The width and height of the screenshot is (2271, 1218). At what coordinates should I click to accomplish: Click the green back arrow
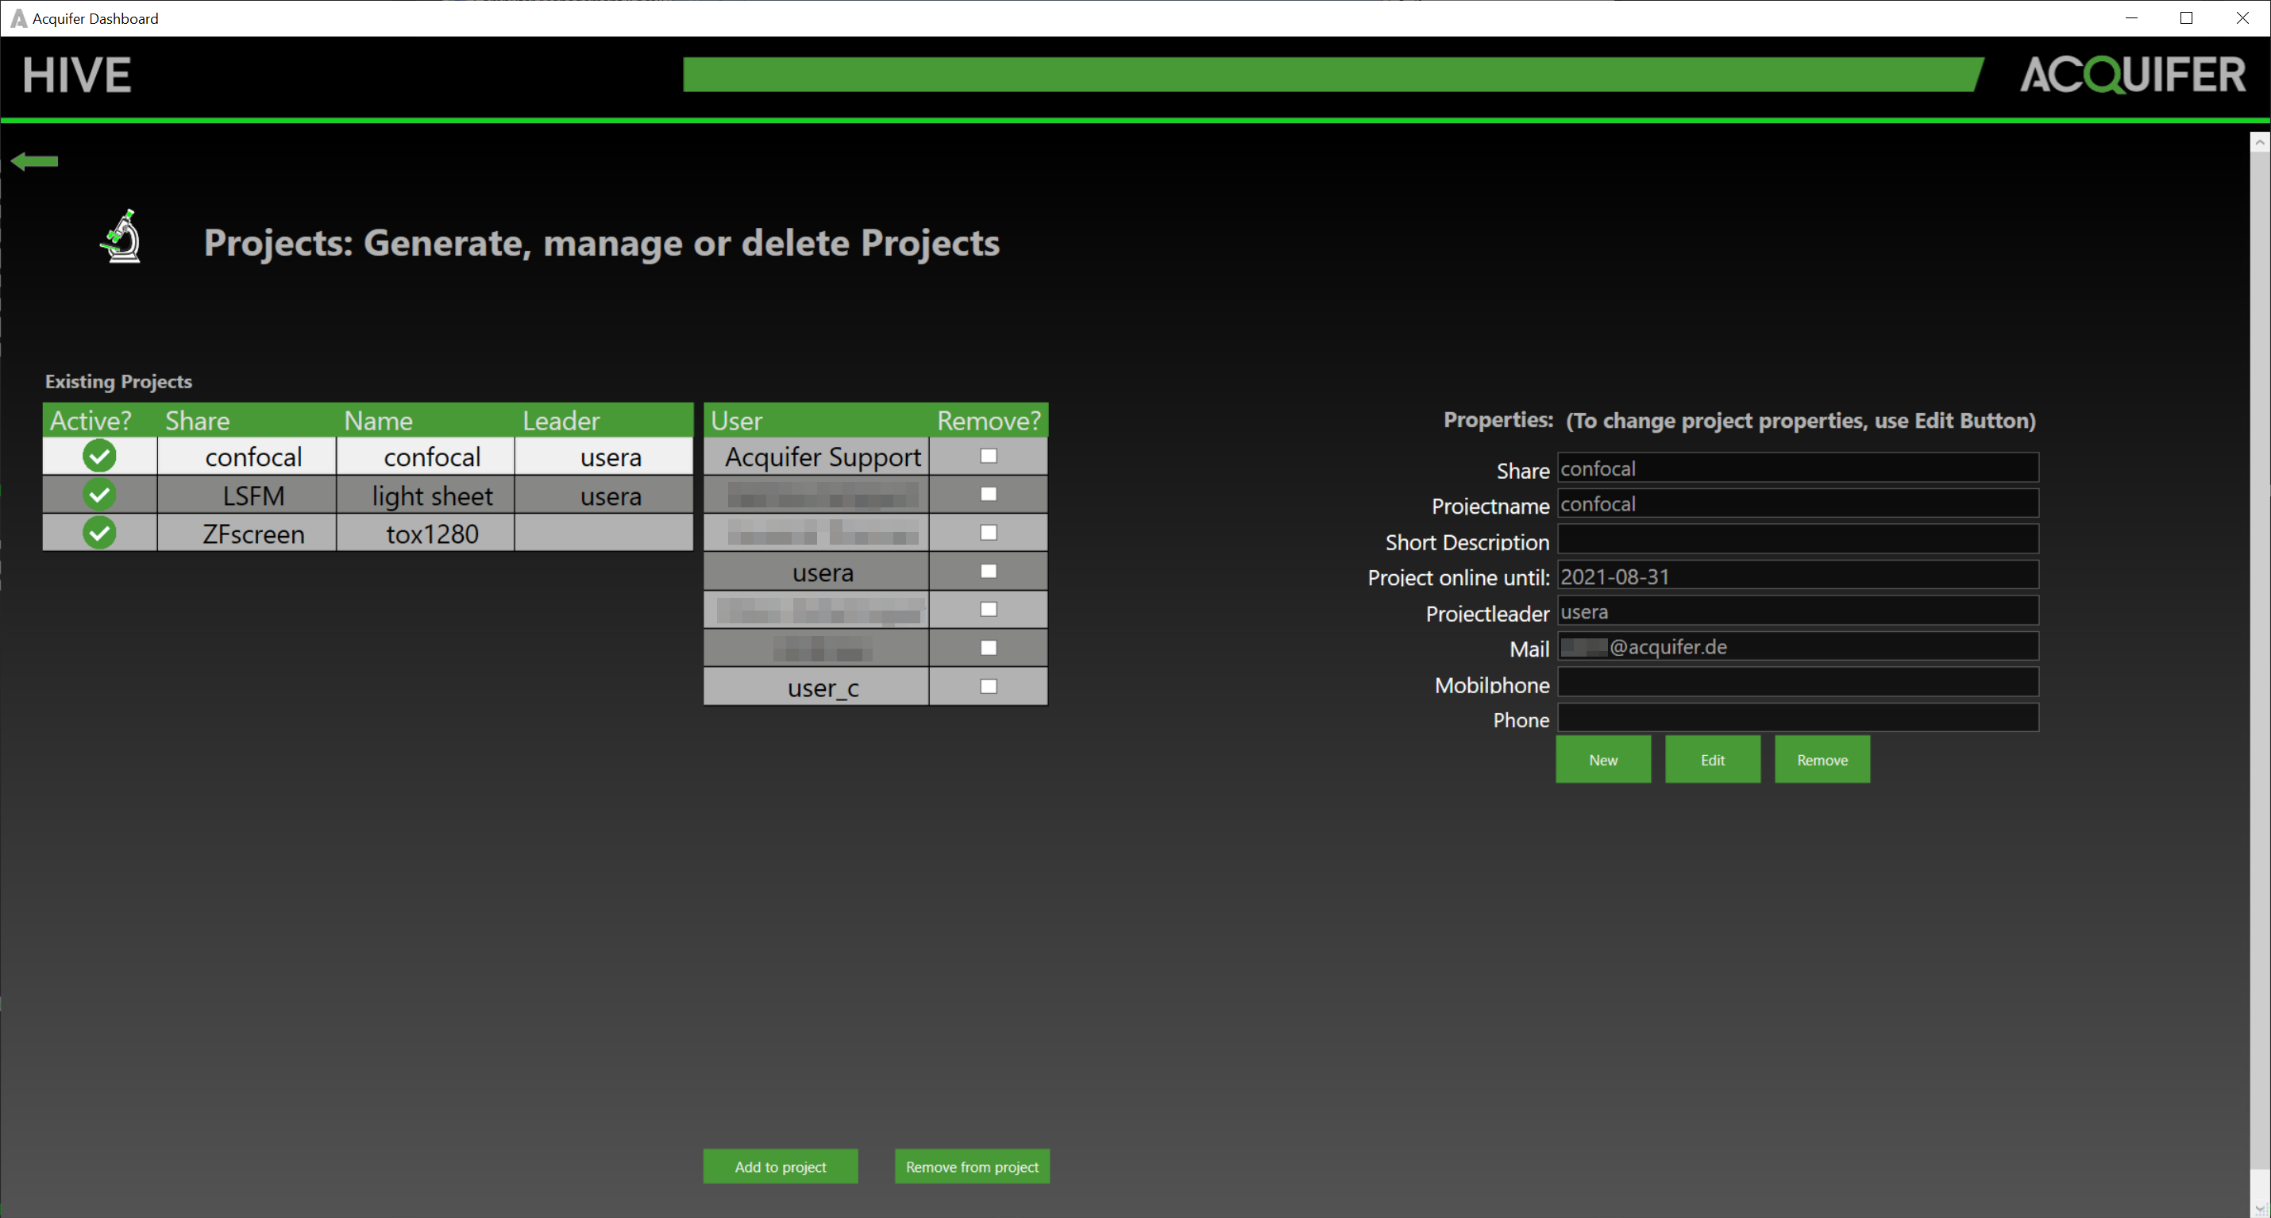[x=34, y=160]
